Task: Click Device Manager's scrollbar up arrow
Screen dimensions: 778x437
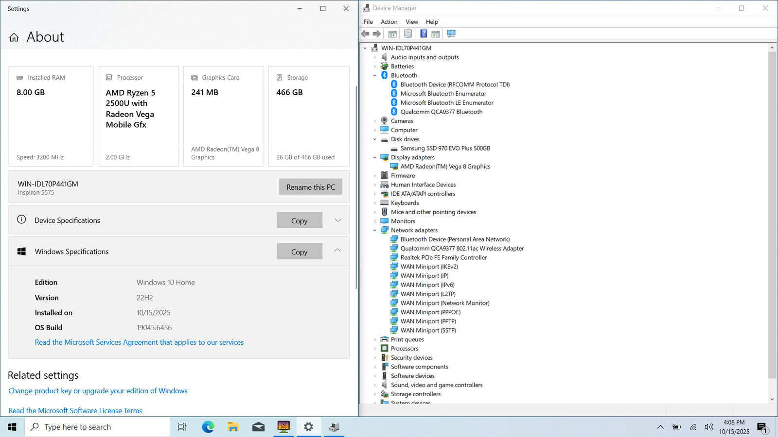Action: click(x=772, y=48)
